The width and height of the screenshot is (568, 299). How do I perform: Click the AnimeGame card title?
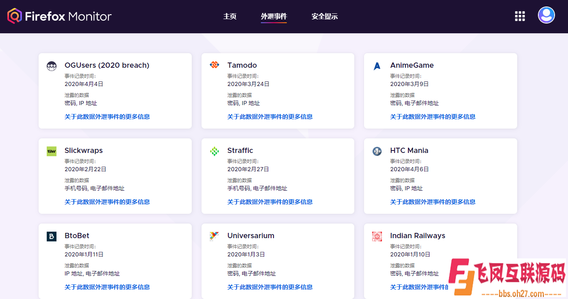[x=412, y=65]
